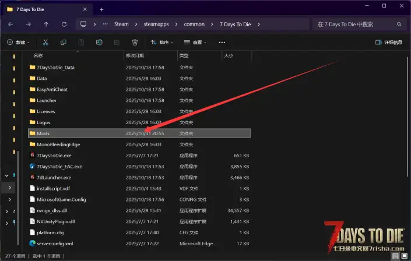Click common in the address breadcrumb
The image size is (411, 261).
pos(194,24)
